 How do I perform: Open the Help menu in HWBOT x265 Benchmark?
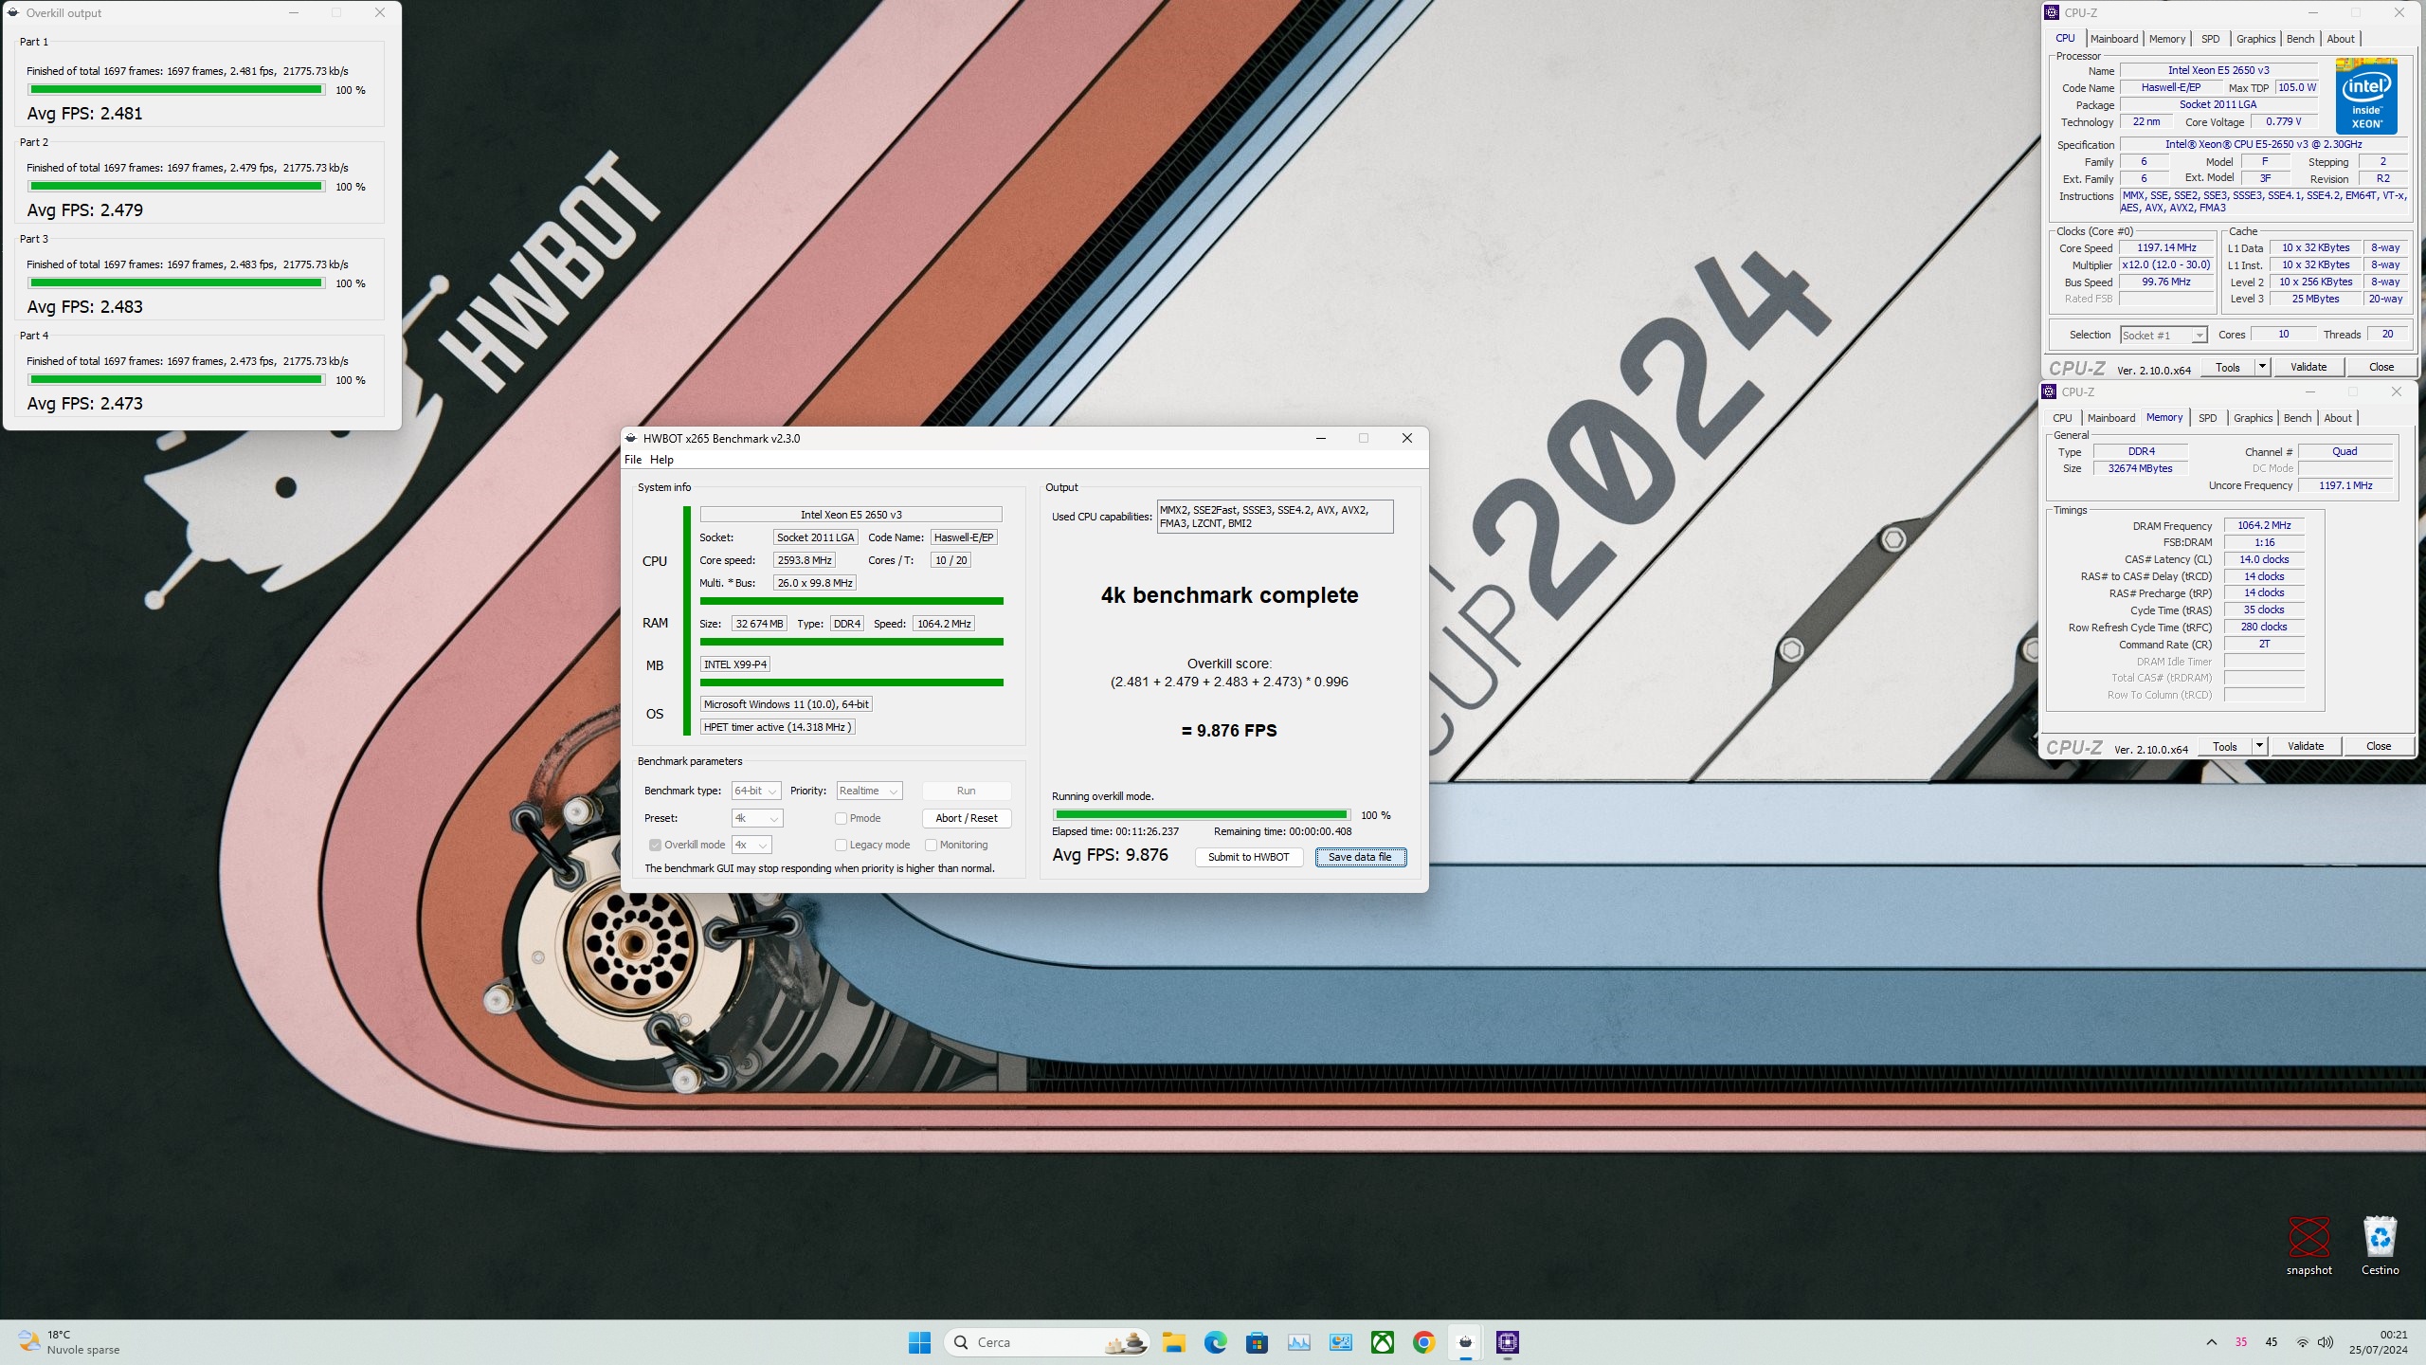[x=661, y=460]
